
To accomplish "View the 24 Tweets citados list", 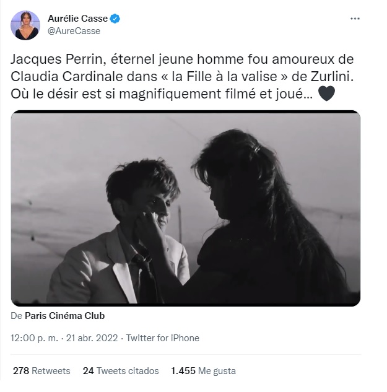I will [x=121, y=371].
